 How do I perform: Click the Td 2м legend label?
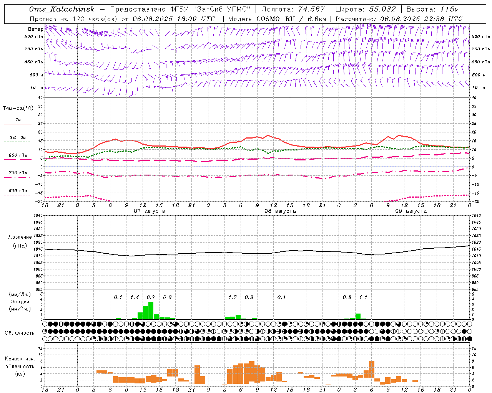18,137
